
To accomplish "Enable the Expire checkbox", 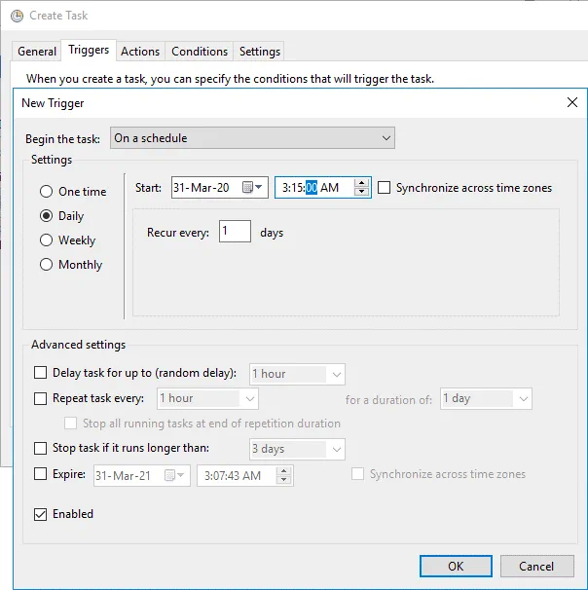I will 41,474.
